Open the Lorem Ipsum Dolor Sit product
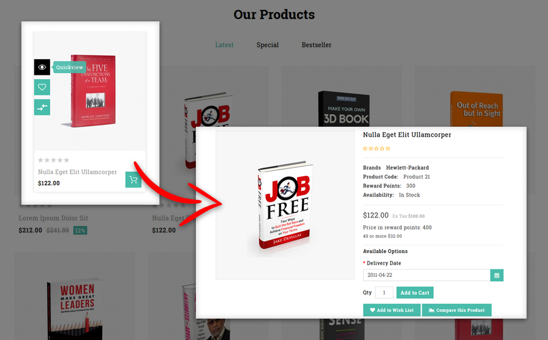 pyautogui.click(x=53, y=218)
